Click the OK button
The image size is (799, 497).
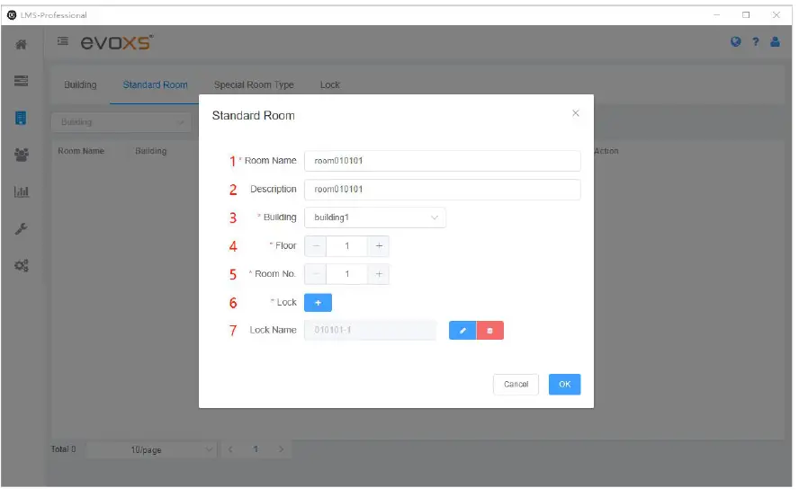(x=564, y=385)
